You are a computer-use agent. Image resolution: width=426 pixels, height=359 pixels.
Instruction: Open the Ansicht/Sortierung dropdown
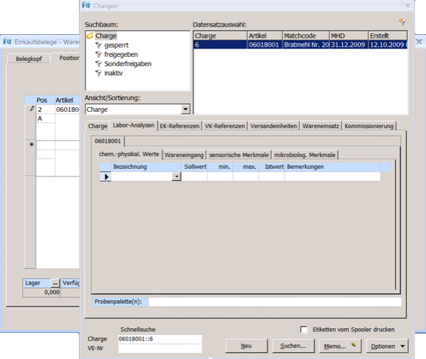185,109
